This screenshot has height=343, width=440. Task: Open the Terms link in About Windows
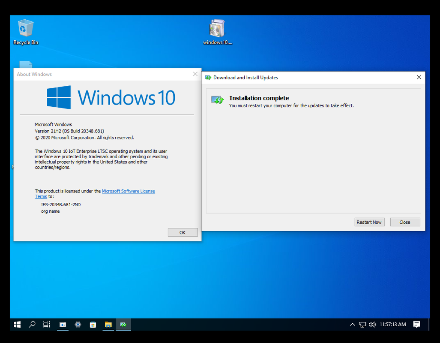41,196
